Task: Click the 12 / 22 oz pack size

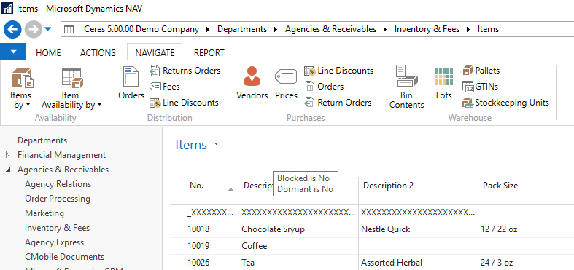Action: (499, 229)
